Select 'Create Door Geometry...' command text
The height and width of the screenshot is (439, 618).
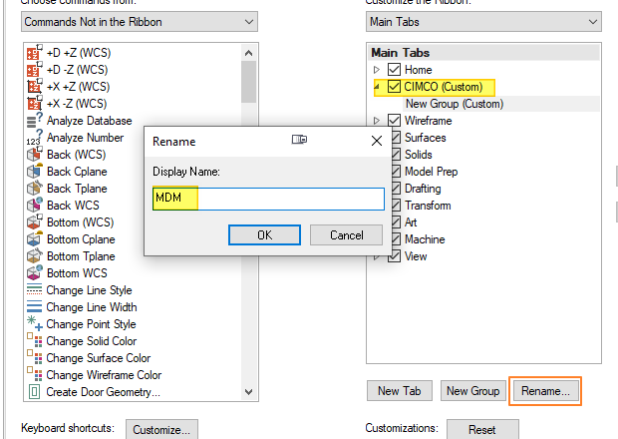coord(104,392)
